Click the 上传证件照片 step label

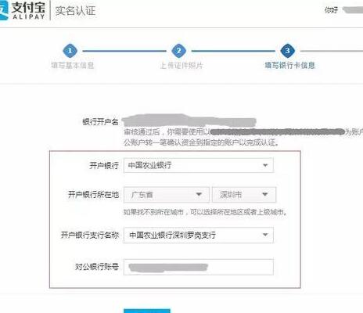(x=181, y=65)
